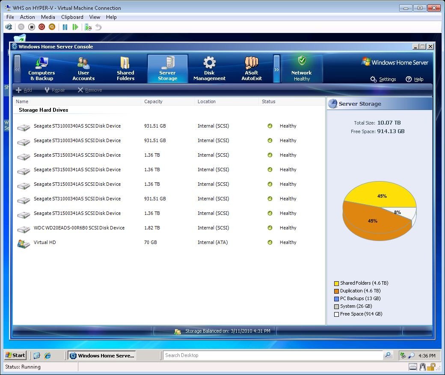Click the orange Save state toolbar icon
The image size is (445, 375).
tap(52, 27)
